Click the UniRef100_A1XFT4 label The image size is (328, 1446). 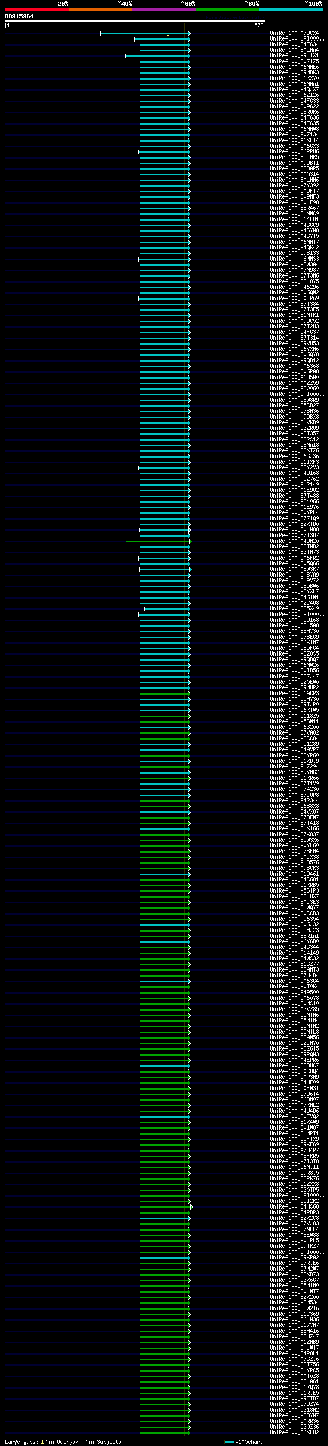294,141
